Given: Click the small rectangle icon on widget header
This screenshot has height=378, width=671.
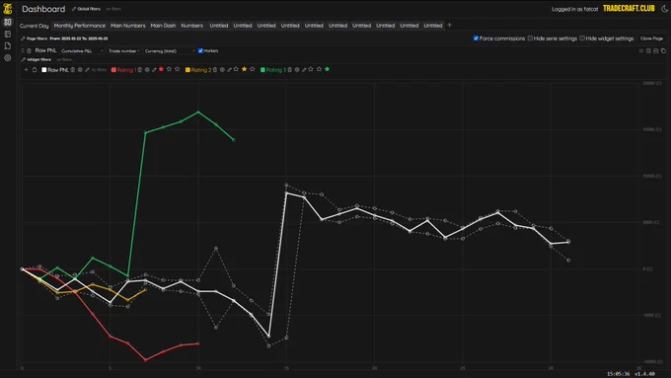Looking at the screenshot, I should (641, 50).
